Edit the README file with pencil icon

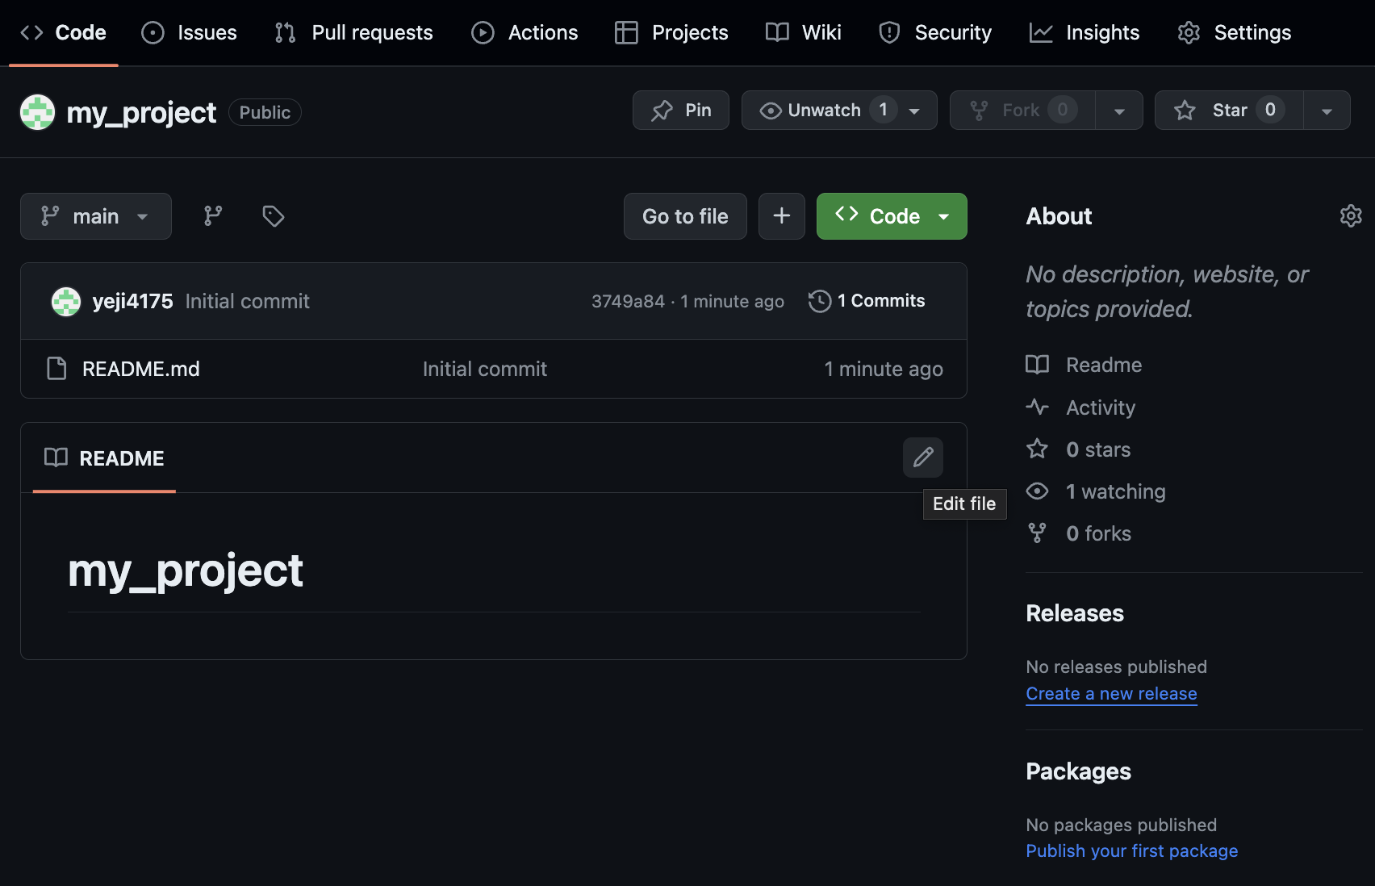(923, 458)
